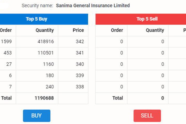The height and width of the screenshot is (124, 186).
Task: Click the 418916 quantity cell
Action: click(x=45, y=42)
